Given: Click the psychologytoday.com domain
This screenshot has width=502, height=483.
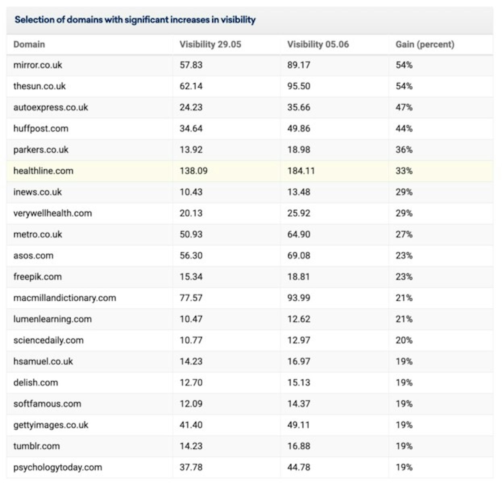Looking at the screenshot, I should point(58,468).
